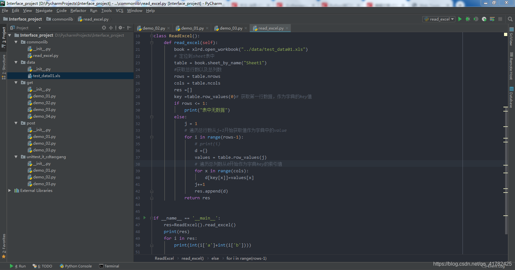The height and width of the screenshot is (270, 515).
Task: Open the File menu
Action: pyautogui.click(x=5, y=11)
